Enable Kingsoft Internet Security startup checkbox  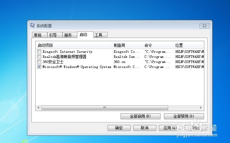click(x=39, y=51)
